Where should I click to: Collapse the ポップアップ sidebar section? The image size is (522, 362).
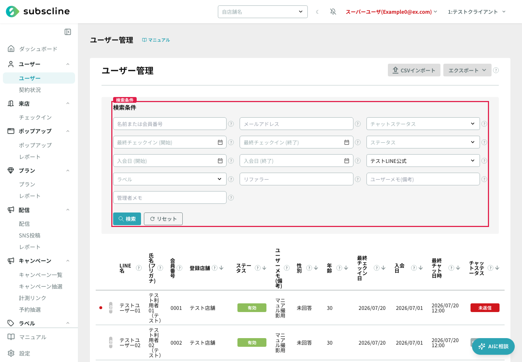tap(68, 131)
